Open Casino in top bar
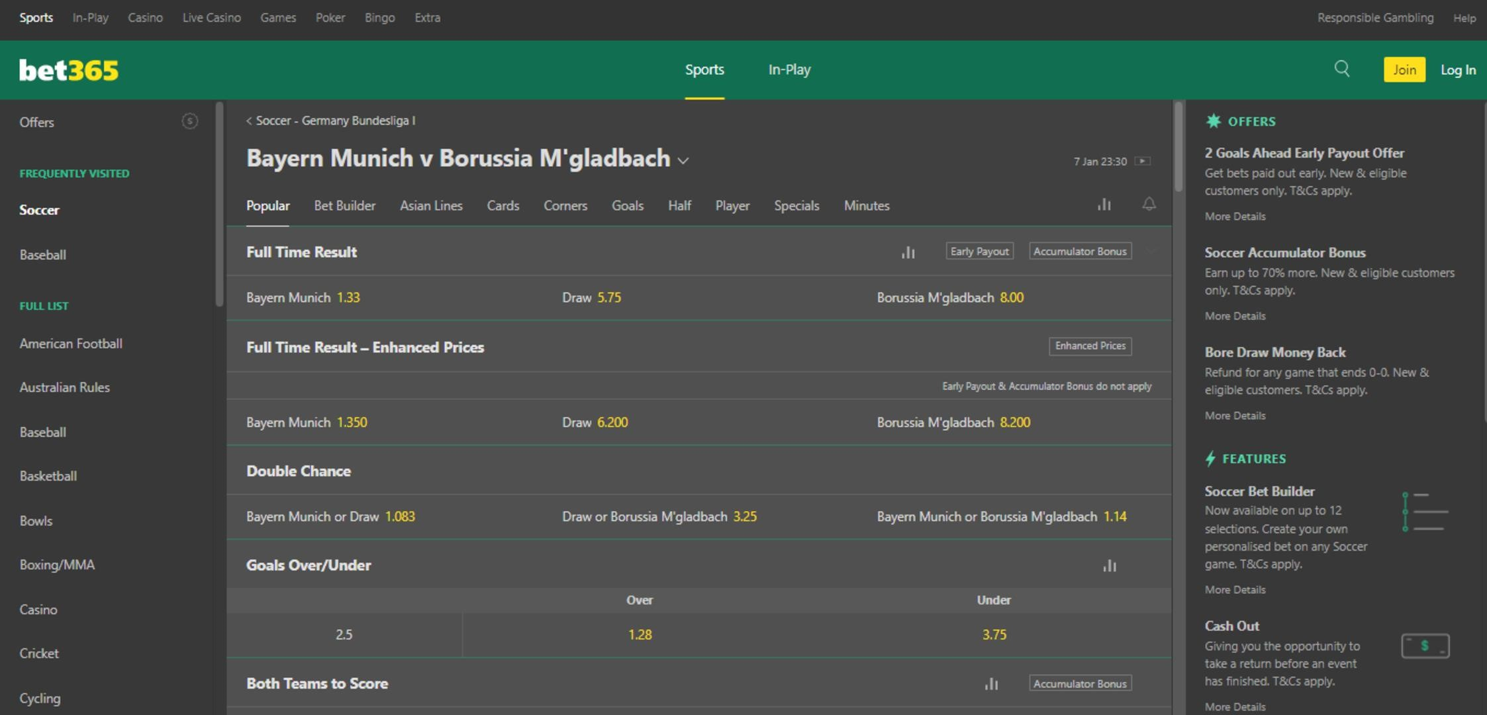1487x715 pixels. [x=145, y=18]
